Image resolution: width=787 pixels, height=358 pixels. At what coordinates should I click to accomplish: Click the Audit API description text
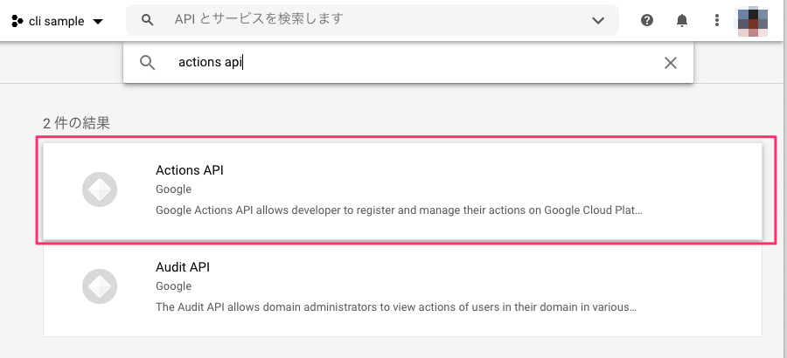[x=396, y=306]
